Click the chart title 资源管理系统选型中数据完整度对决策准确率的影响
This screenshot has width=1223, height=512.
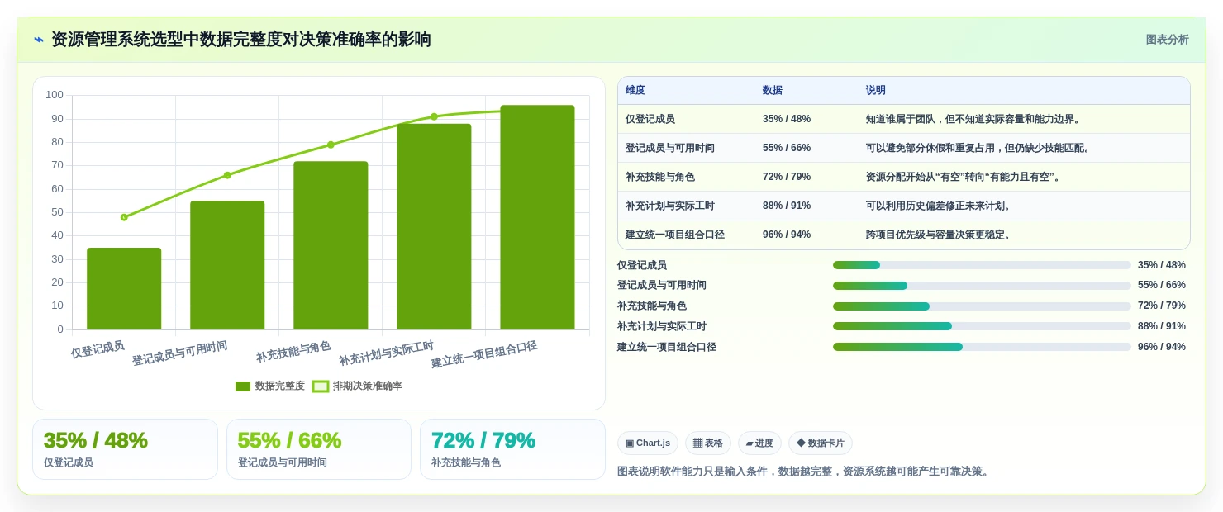(x=241, y=40)
